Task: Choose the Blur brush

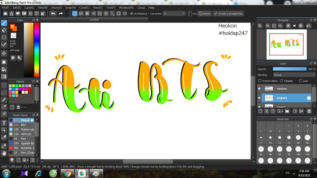Action: coord(21,125)
